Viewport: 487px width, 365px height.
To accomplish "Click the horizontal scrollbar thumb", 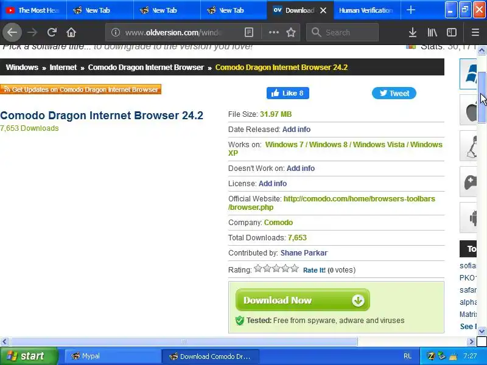I will point(184,342).
